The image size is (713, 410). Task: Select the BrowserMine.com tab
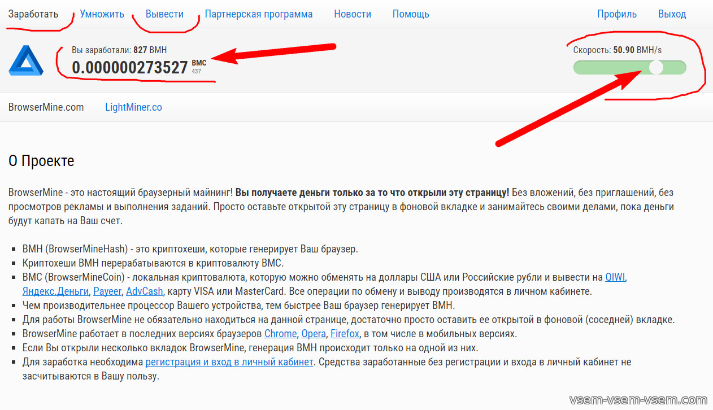click(x=46, y=107)
